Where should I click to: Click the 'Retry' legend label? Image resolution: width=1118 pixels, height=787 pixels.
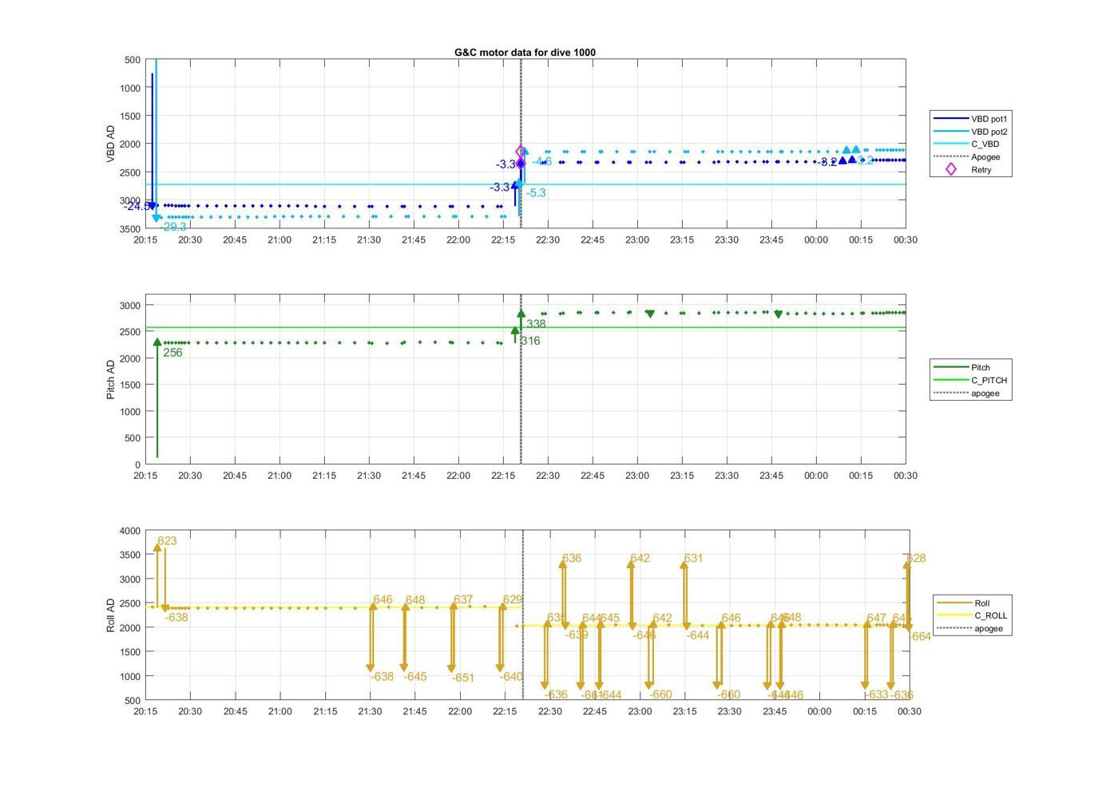point(981,170)
